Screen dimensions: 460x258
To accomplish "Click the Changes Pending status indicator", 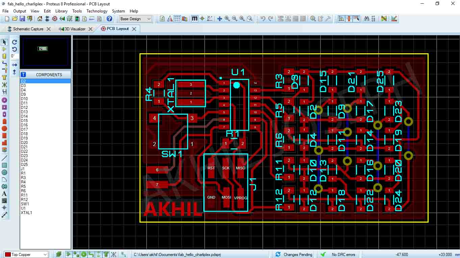I will click(294, 255).
